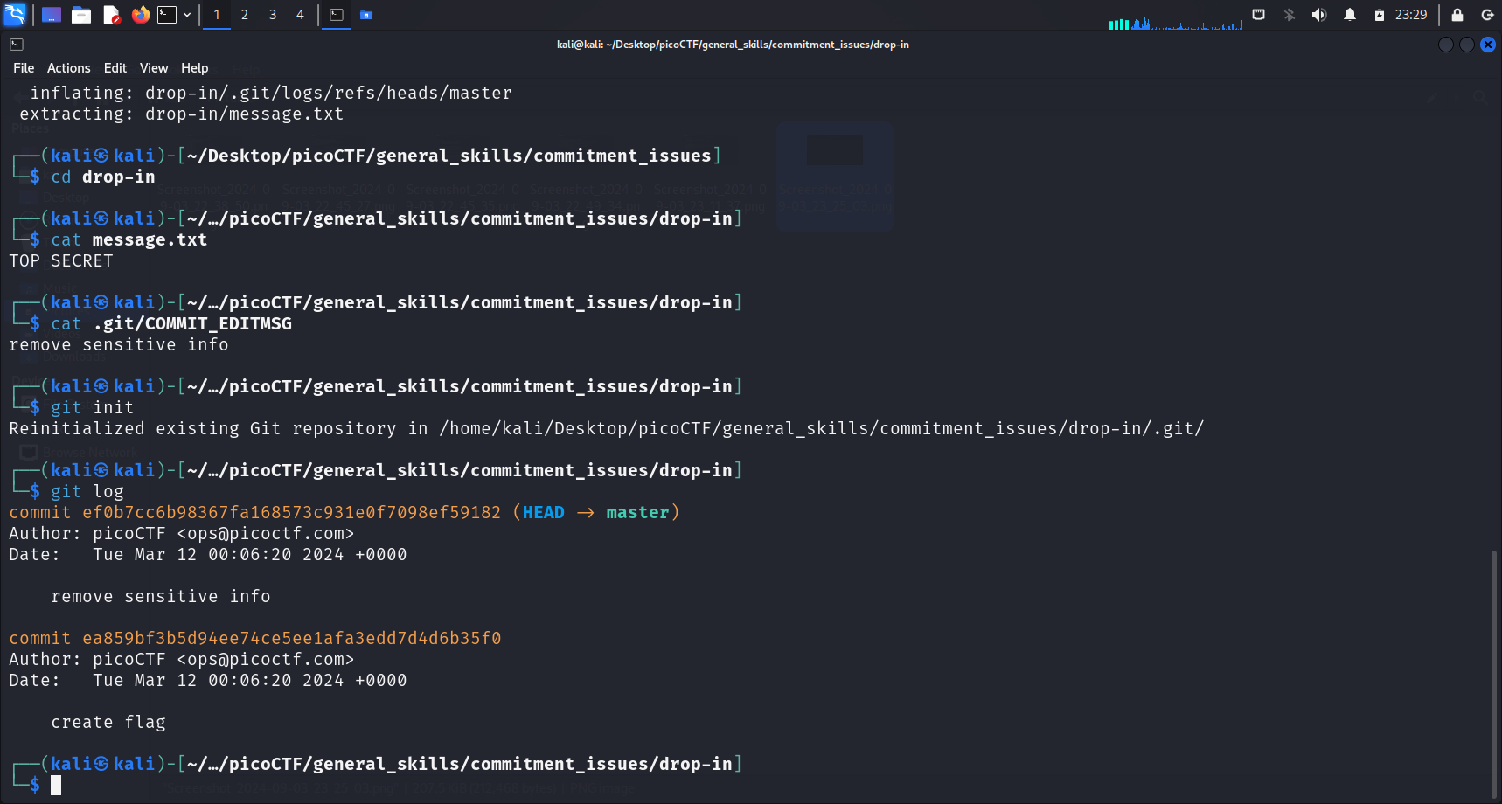Switch to workspace 3

tap(273, 15)
